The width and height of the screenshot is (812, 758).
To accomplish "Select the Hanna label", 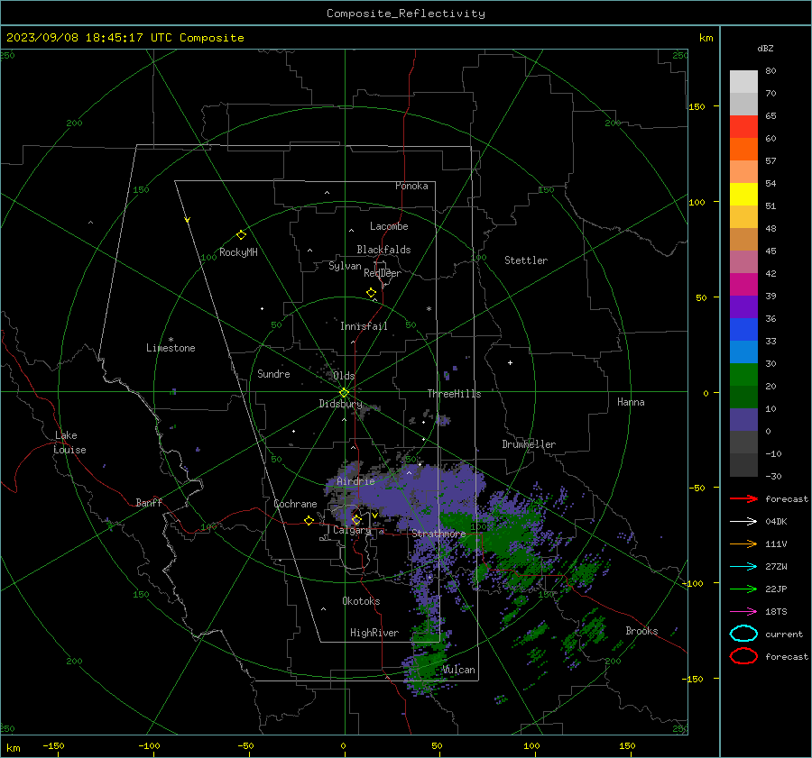I will click(x=631, y=402).
